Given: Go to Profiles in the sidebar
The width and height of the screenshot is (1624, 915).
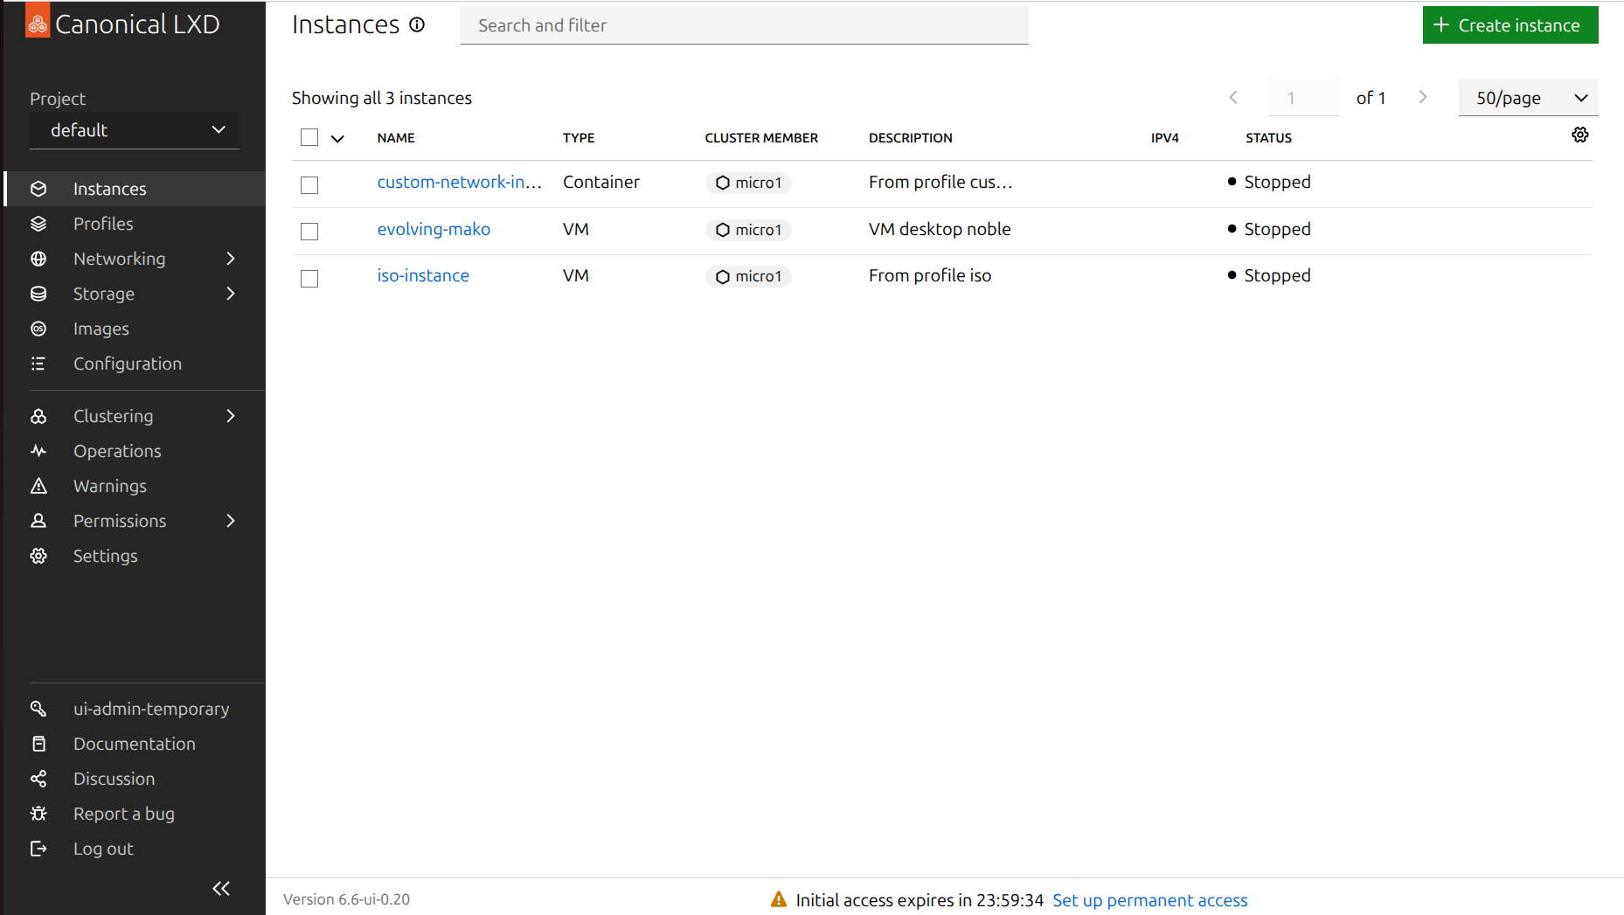Looking at the screenshot, I should 103,224.
